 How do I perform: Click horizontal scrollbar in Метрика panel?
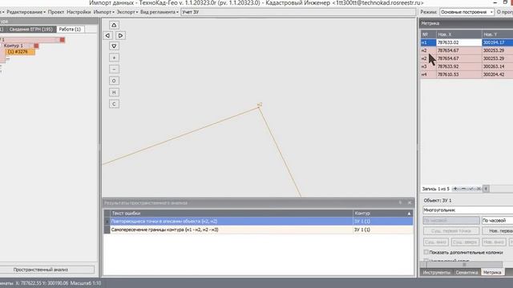point(464,265)
